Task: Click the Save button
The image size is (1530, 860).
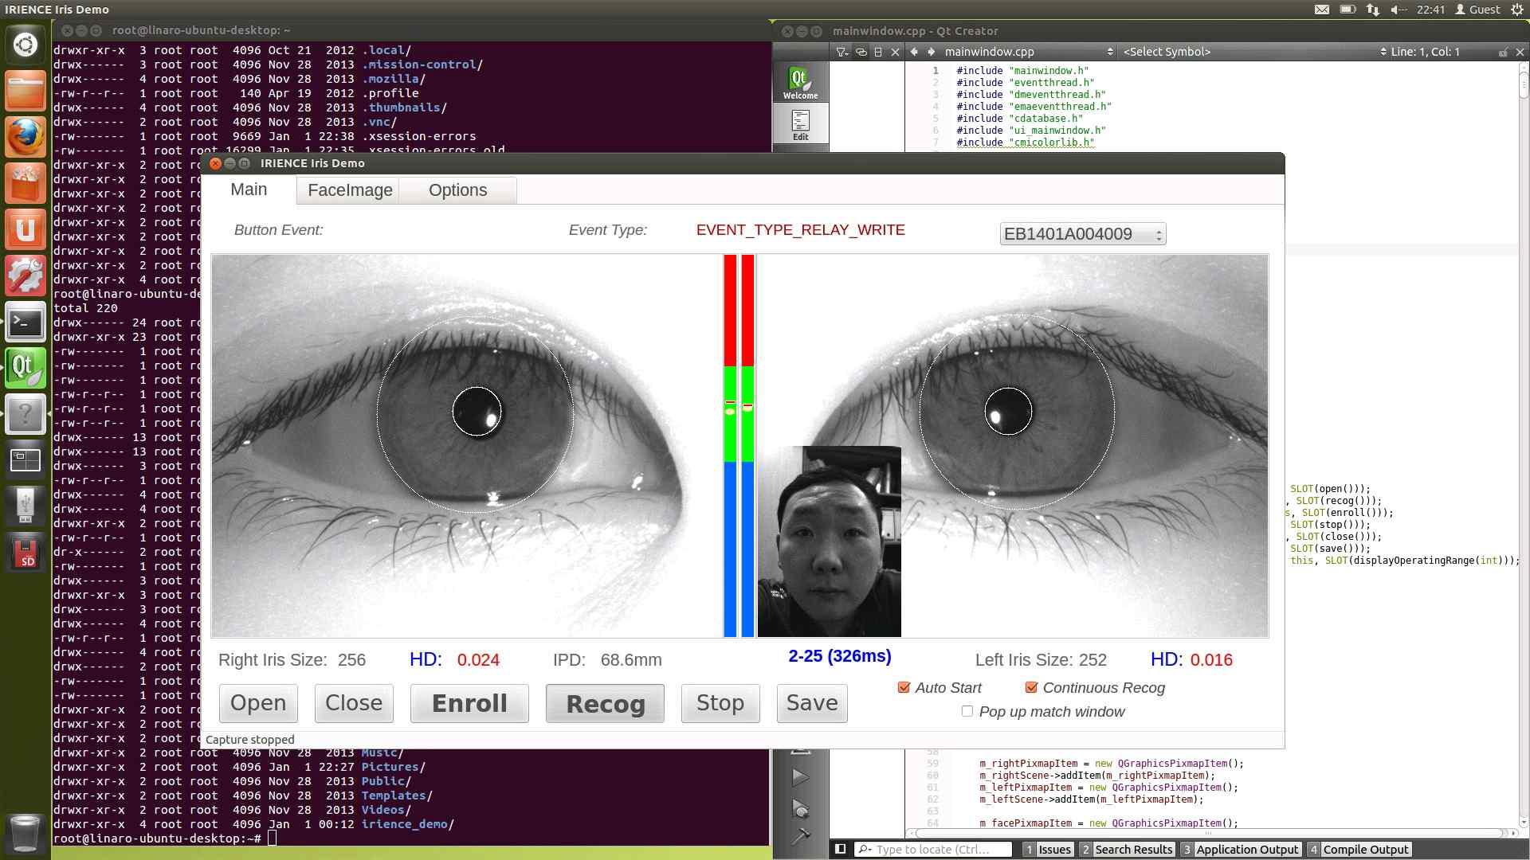Action: pyautogui.click(x=812, y=703)
